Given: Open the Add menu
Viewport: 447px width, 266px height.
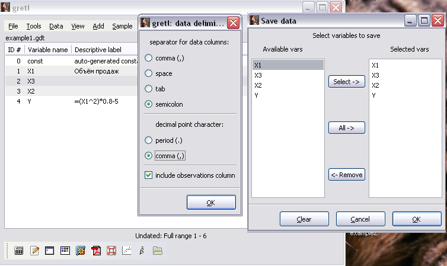Looking at the screenshot, I should click(98, 26).
